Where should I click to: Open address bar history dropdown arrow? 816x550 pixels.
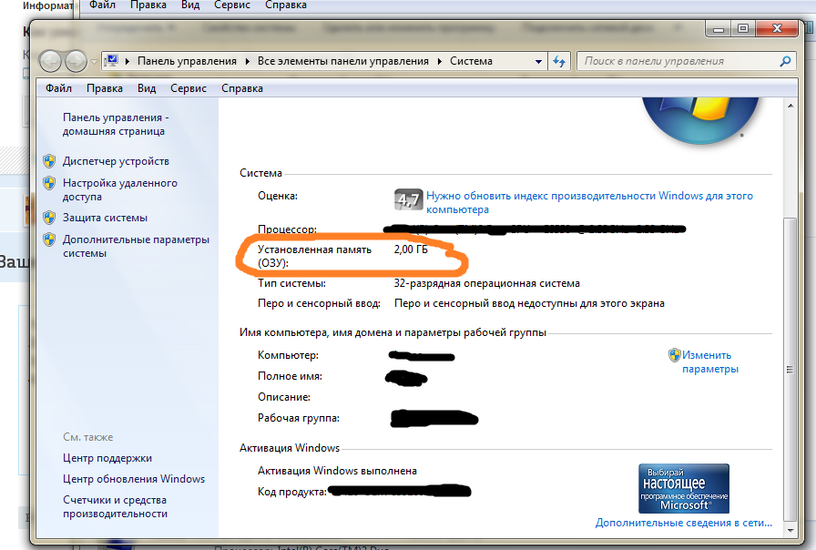click(538, 61)
